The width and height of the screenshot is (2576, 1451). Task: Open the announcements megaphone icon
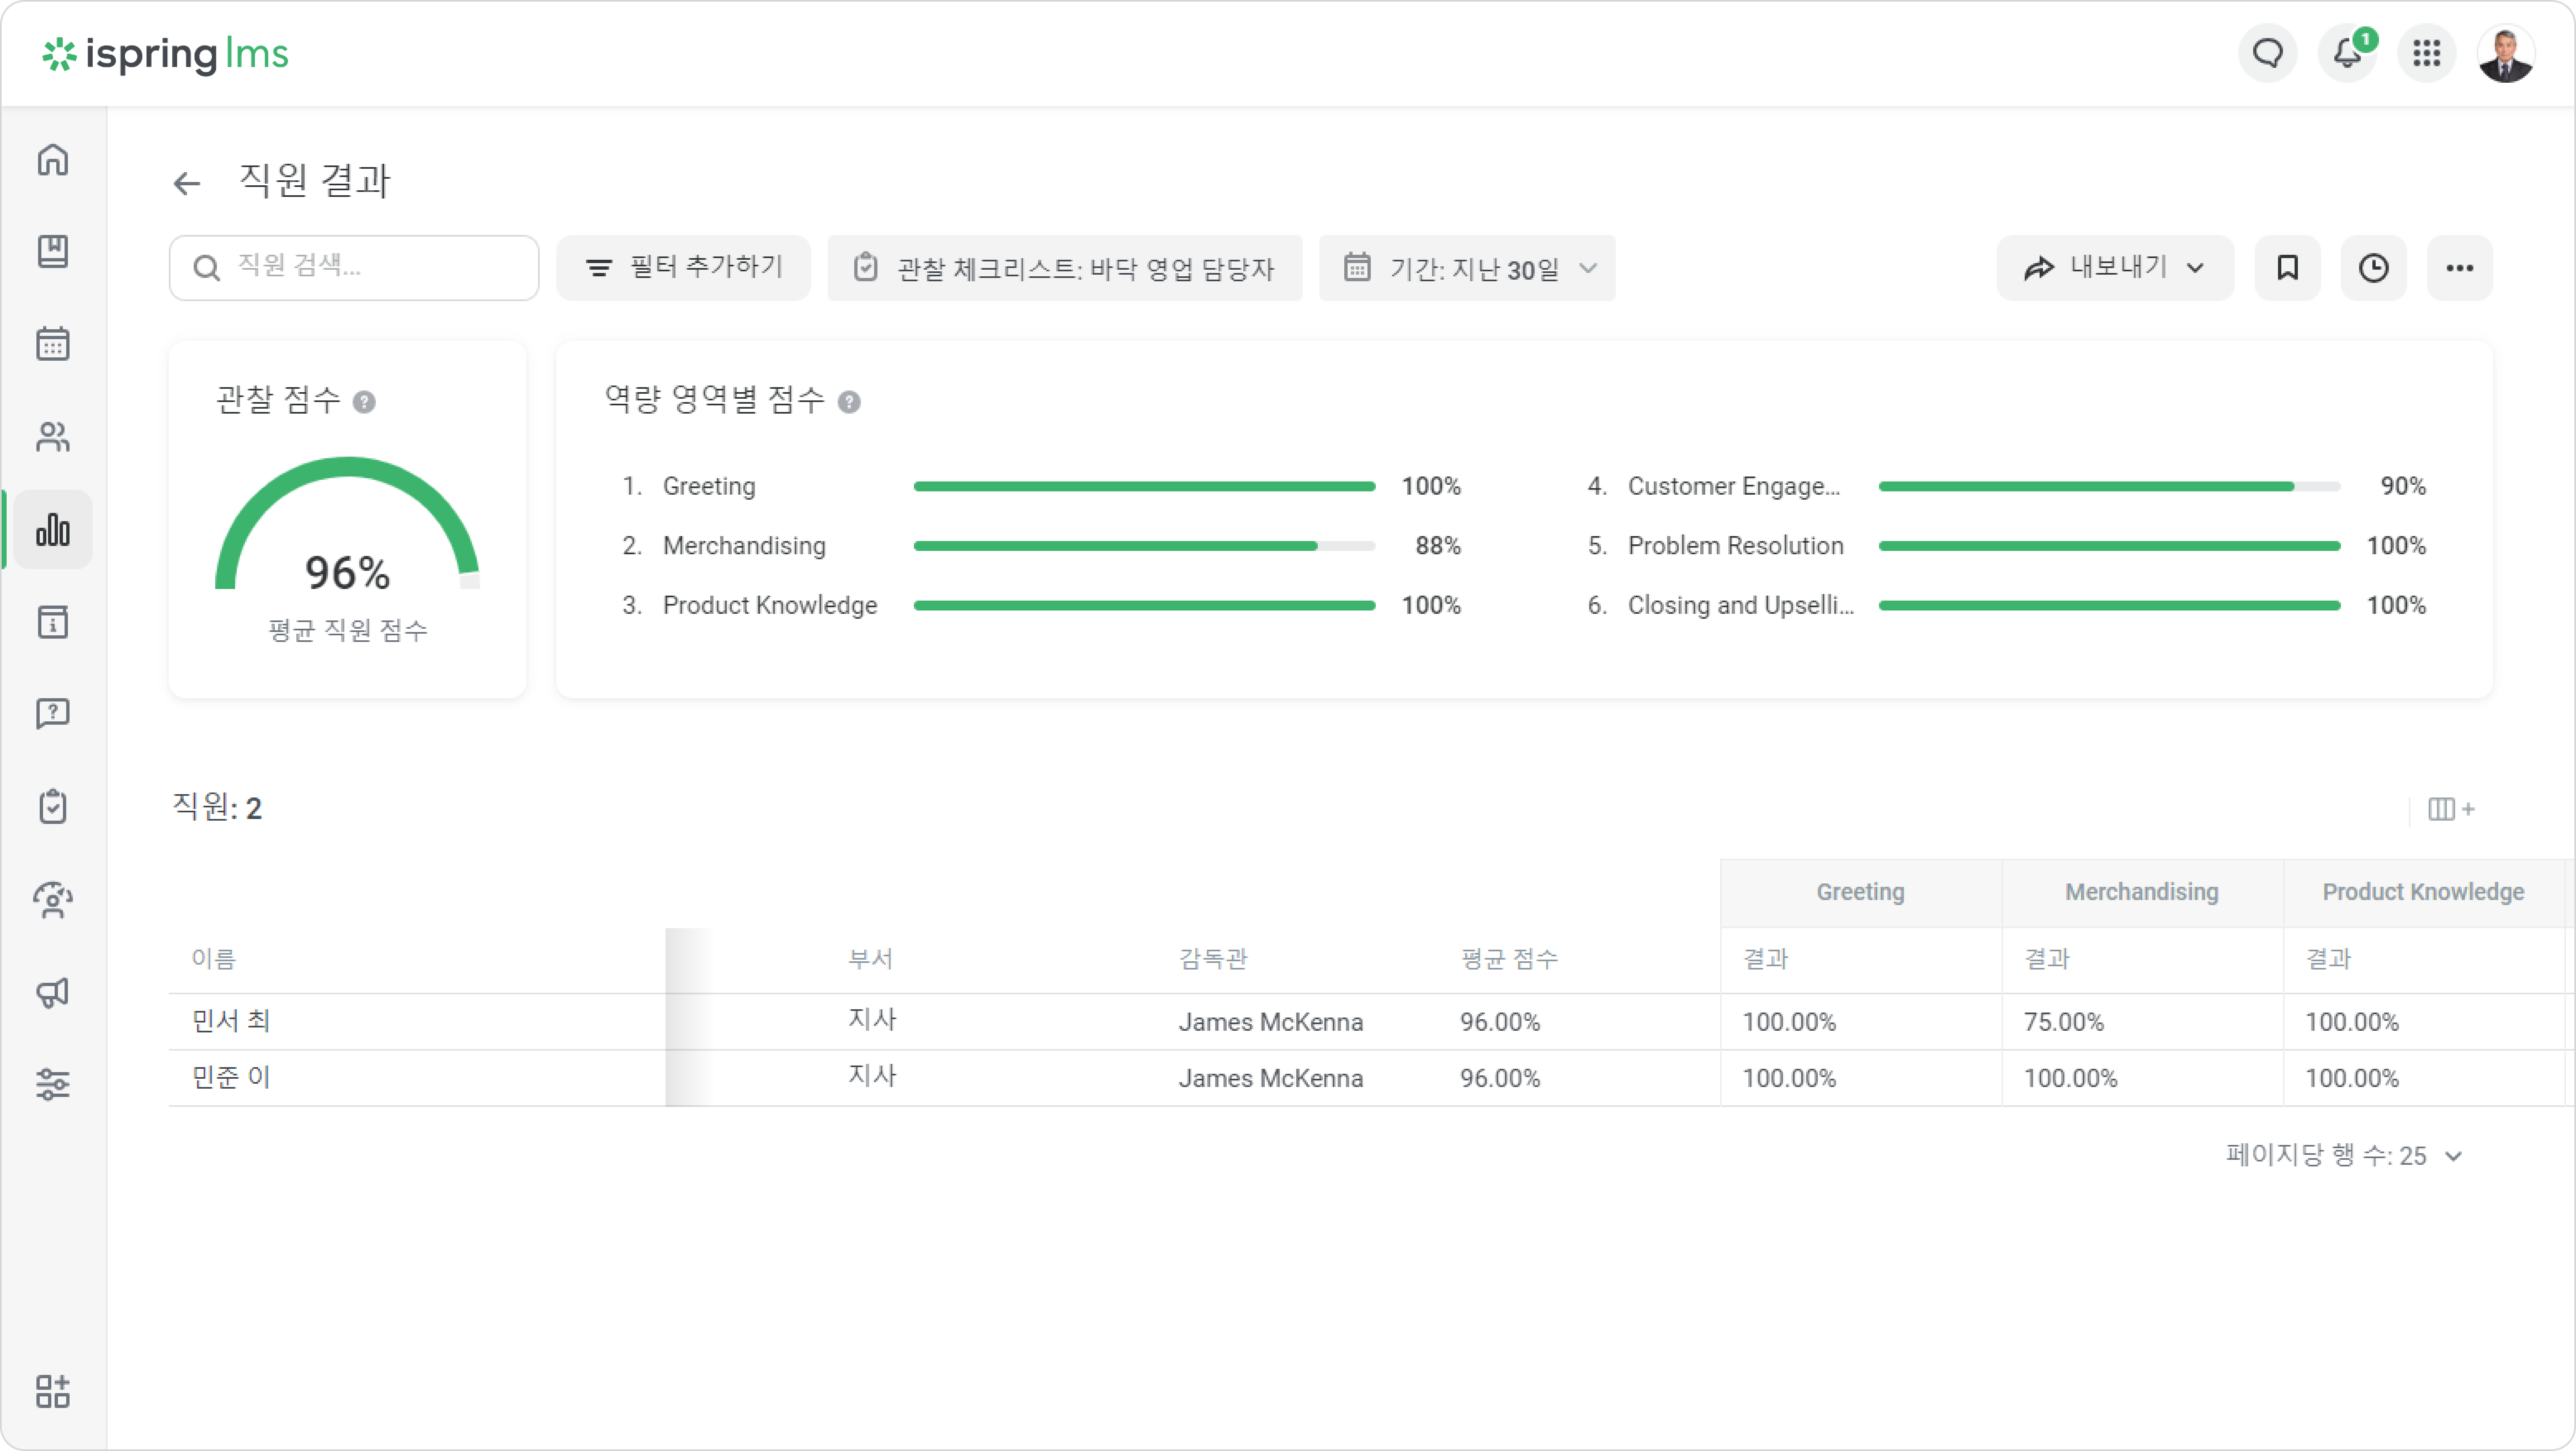53,992
